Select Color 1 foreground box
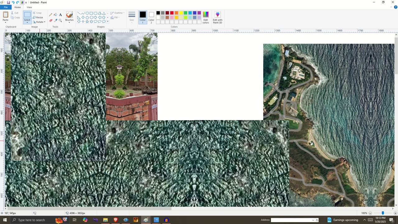 tap(143, 17)
